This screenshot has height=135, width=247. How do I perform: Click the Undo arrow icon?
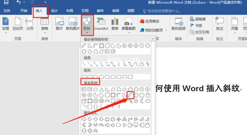coord(19,2)
